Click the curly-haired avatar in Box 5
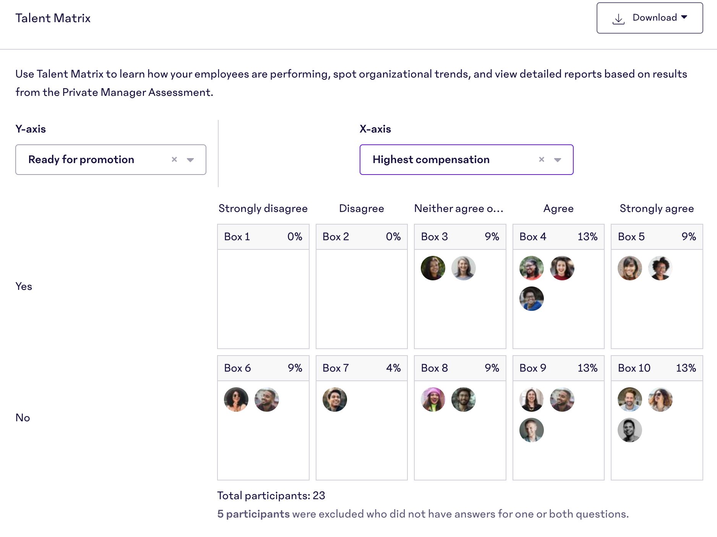 coord(660,268)
